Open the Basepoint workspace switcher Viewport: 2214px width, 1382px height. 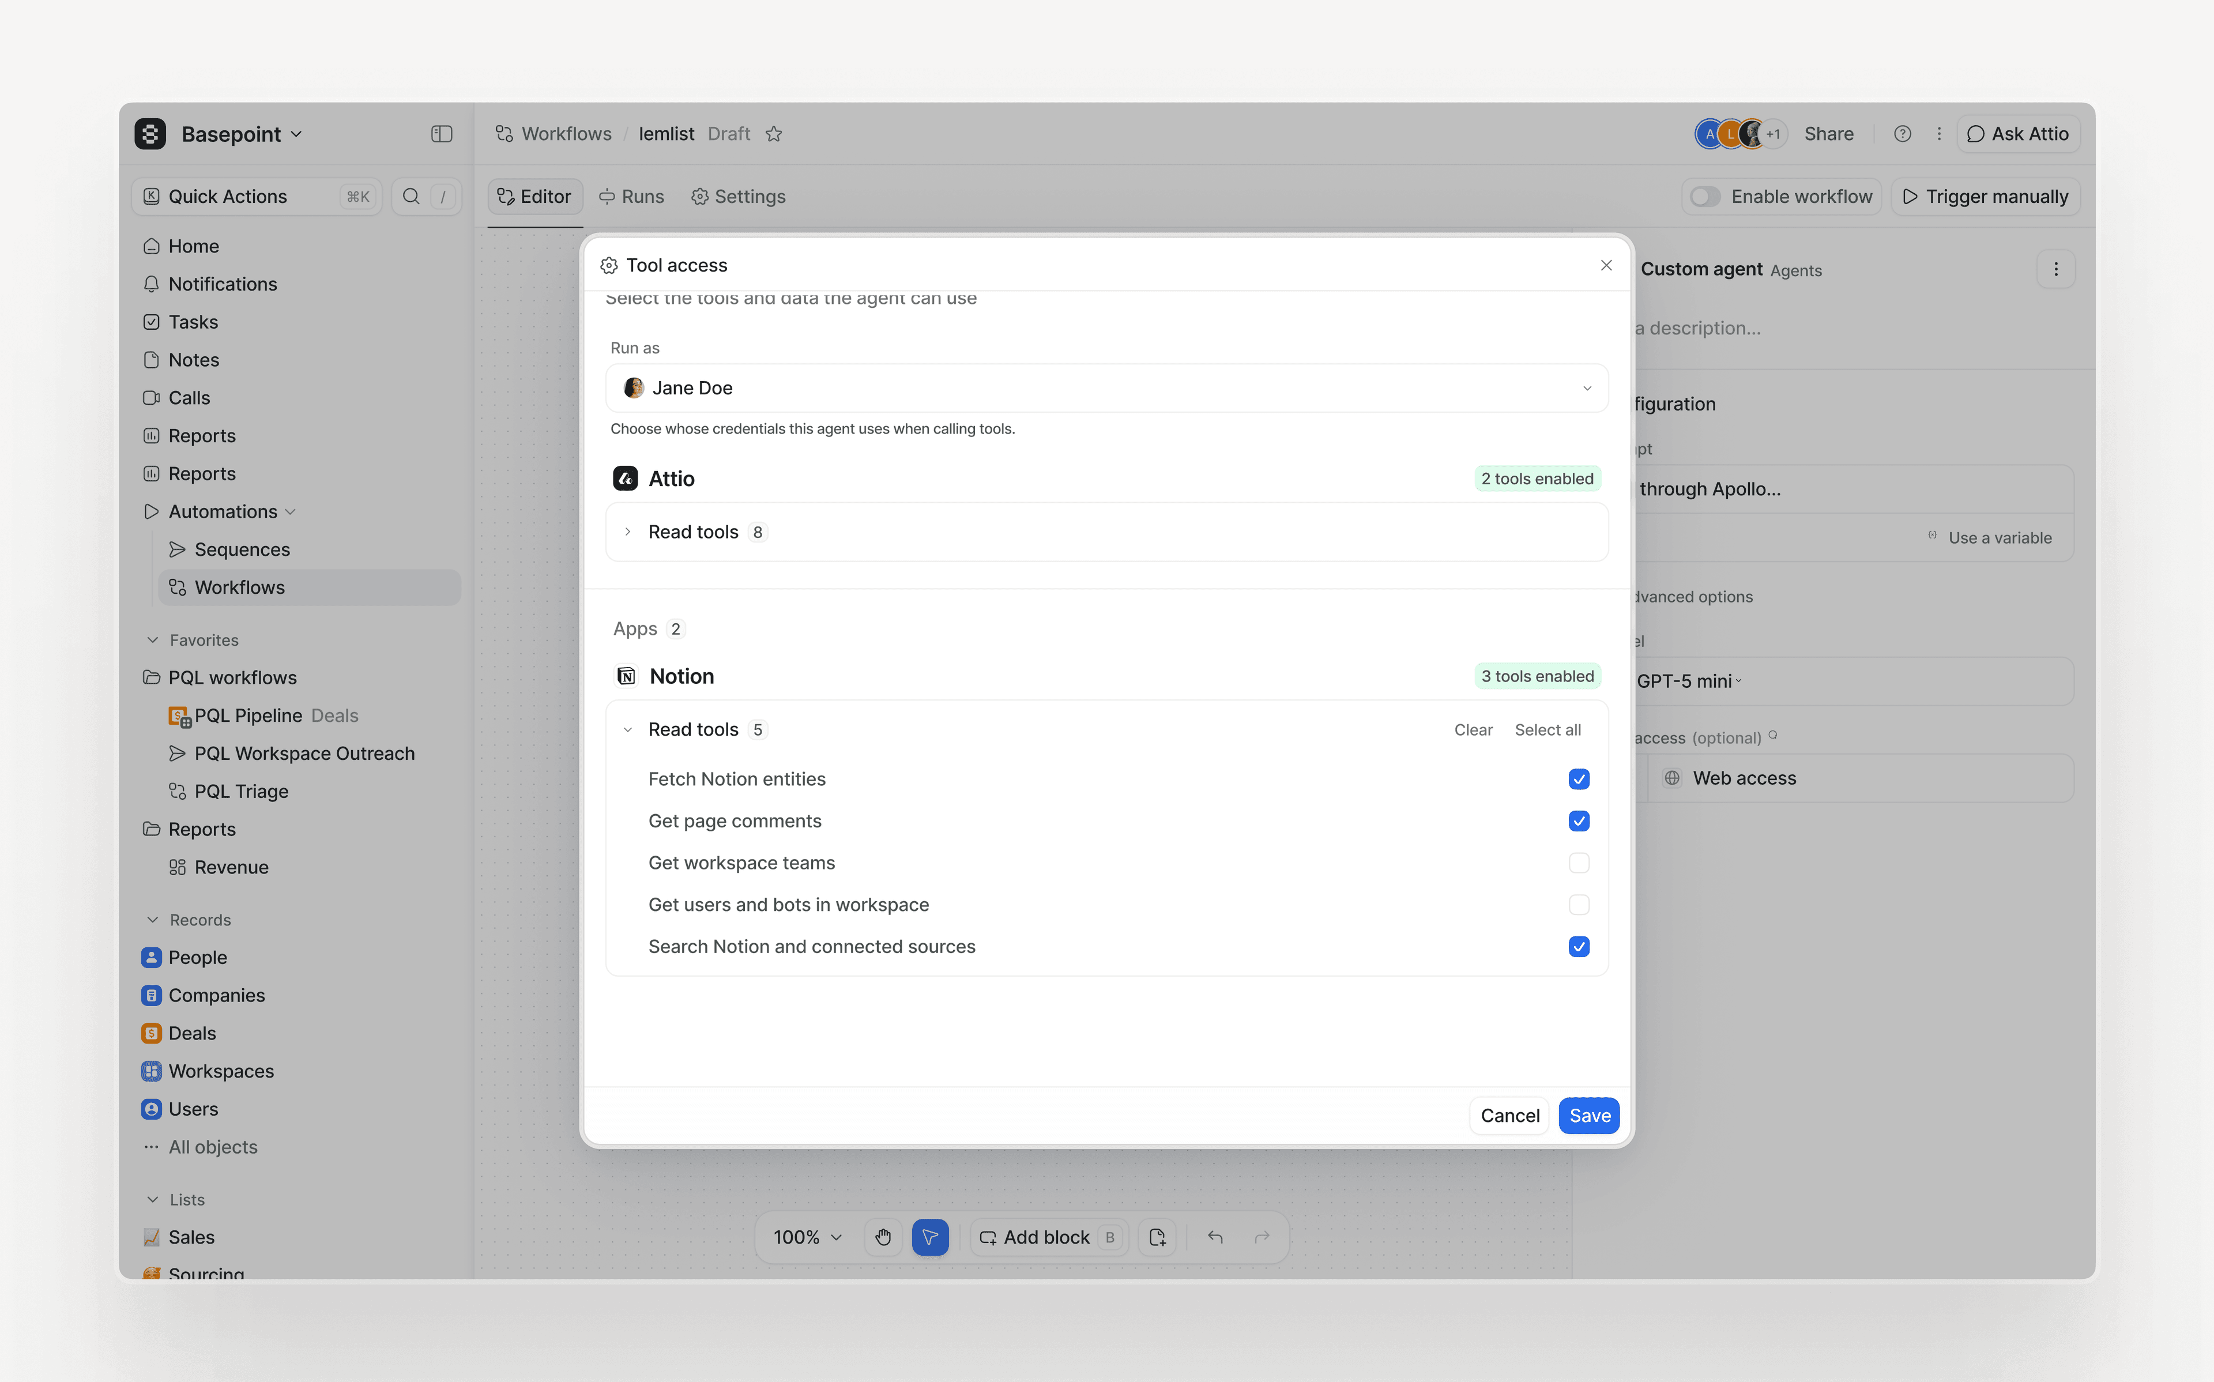click(241, 133)
